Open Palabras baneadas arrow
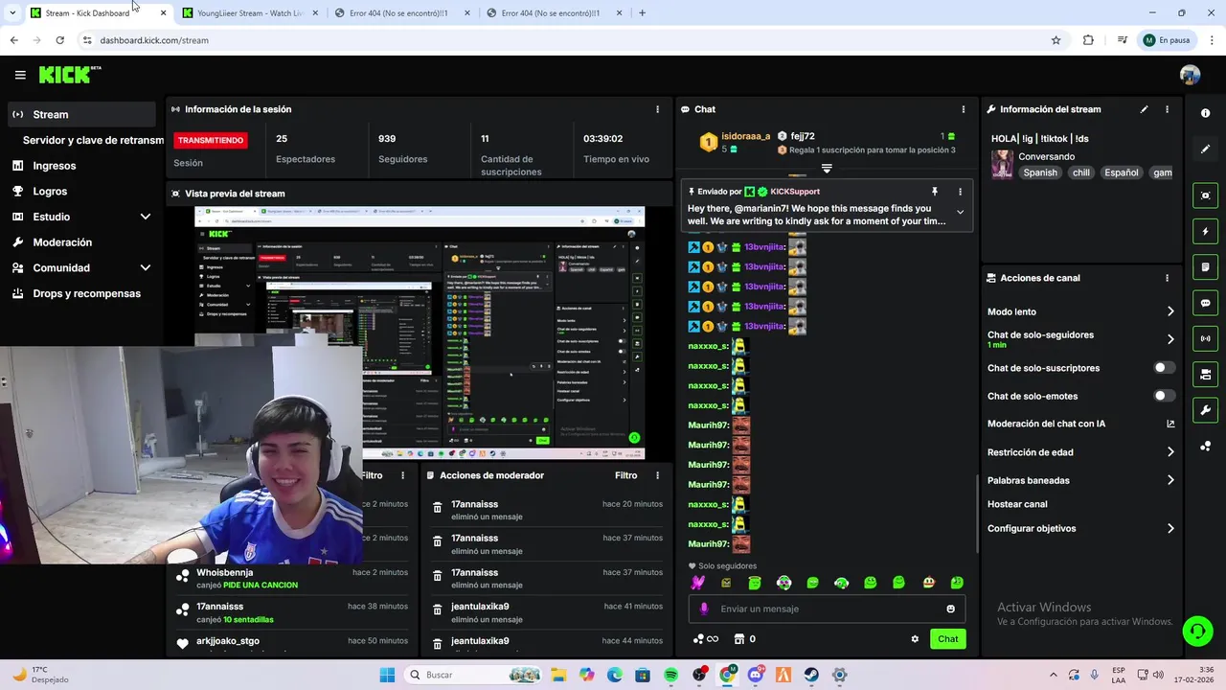 1170,480
